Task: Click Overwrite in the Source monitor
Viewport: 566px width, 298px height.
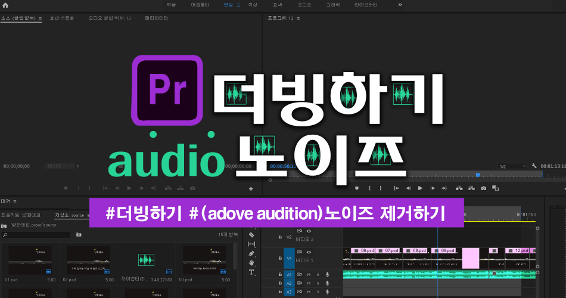Action: (x=180, y=188)
